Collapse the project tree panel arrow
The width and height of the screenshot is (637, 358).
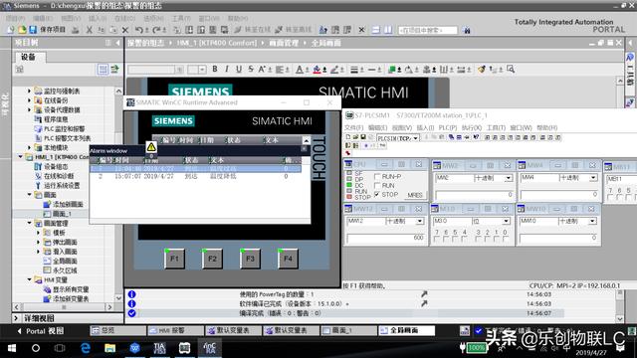click(x=117, y=43)
